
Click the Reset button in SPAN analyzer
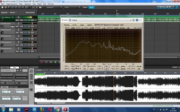89,25
